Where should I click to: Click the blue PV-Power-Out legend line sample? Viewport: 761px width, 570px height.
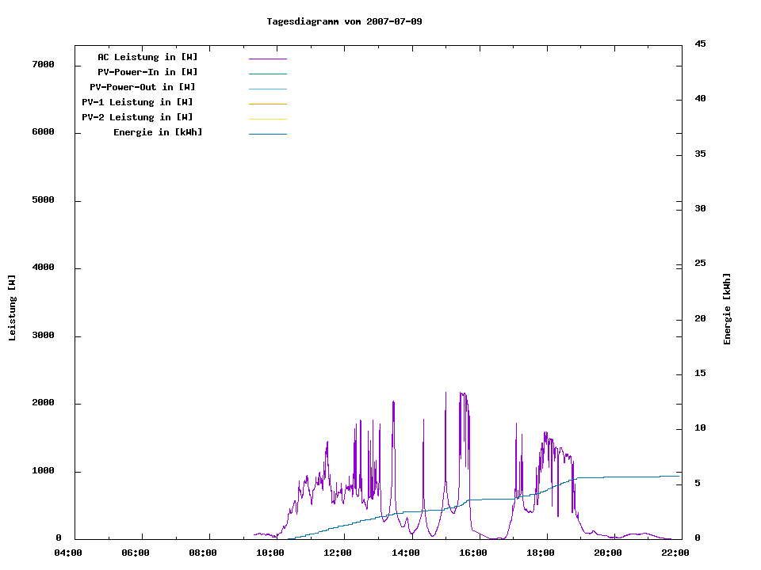[x=267, y=89]
